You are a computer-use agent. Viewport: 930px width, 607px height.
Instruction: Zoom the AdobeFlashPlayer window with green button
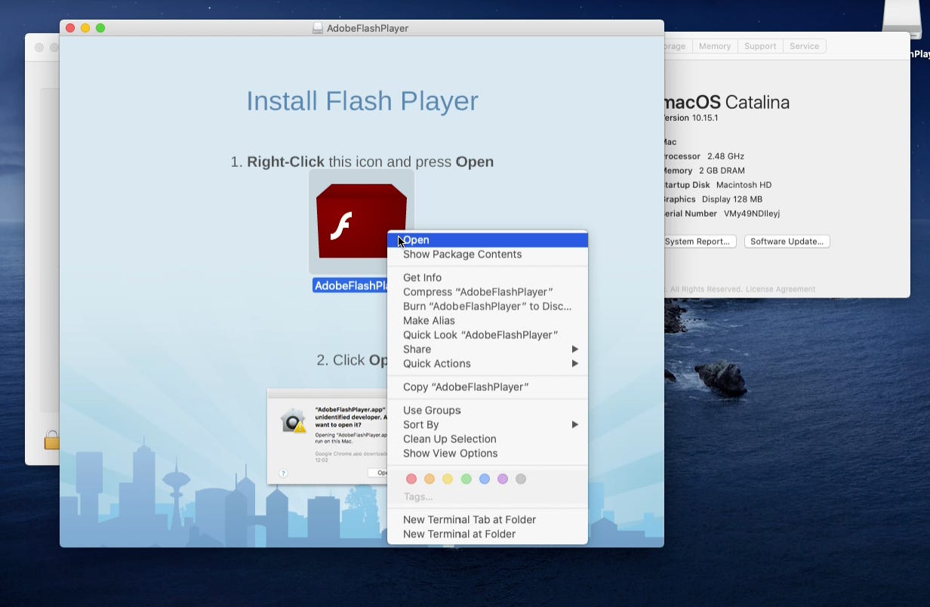tap(100, 28)
